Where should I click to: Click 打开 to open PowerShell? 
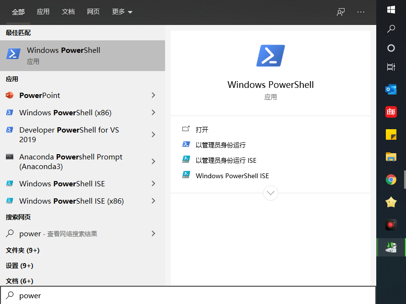(202, 129)
